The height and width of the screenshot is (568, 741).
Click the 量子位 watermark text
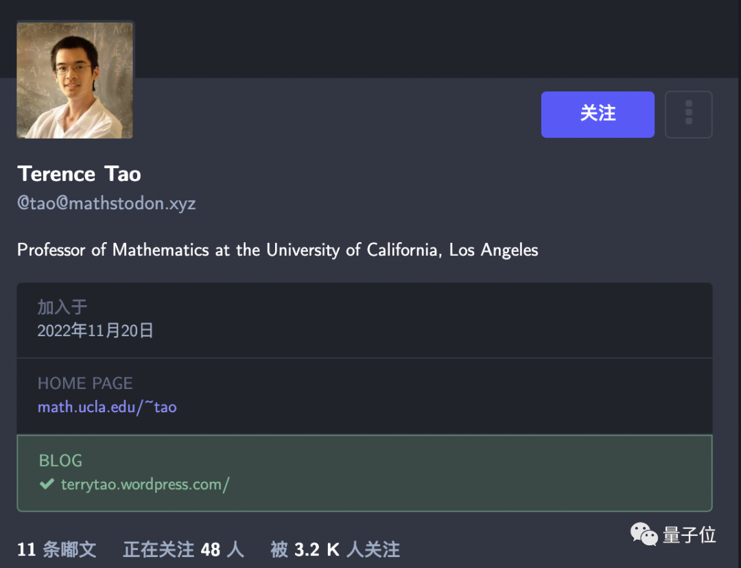690,534
